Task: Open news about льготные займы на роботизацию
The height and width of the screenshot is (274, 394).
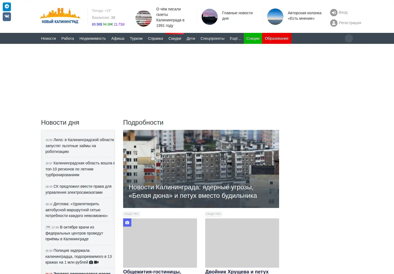Action: pyautogui.click(x=80, y=145)
